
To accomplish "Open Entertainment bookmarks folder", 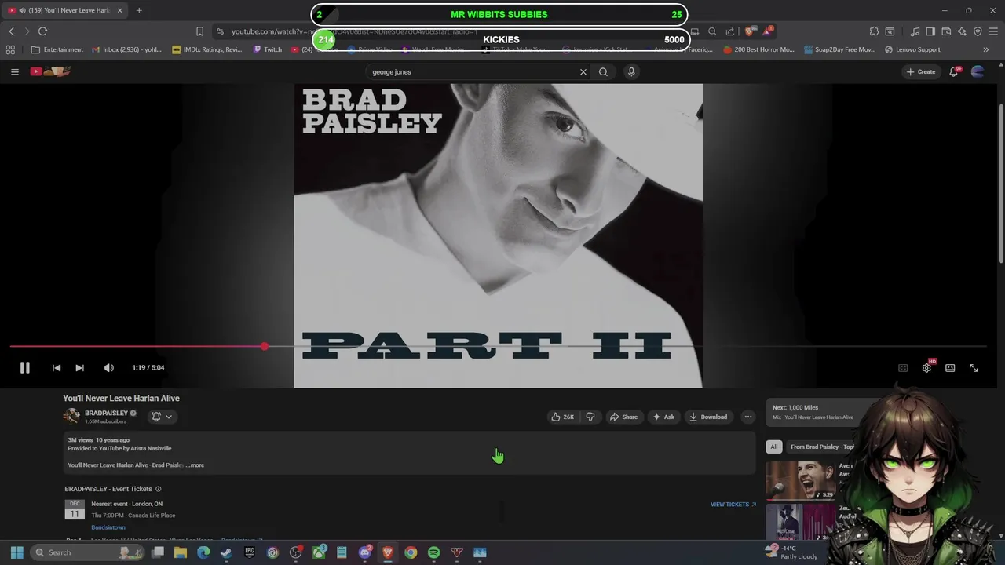I will [57, 49].
